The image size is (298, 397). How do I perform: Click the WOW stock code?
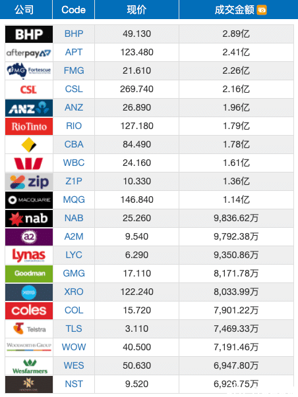point(74,347)
